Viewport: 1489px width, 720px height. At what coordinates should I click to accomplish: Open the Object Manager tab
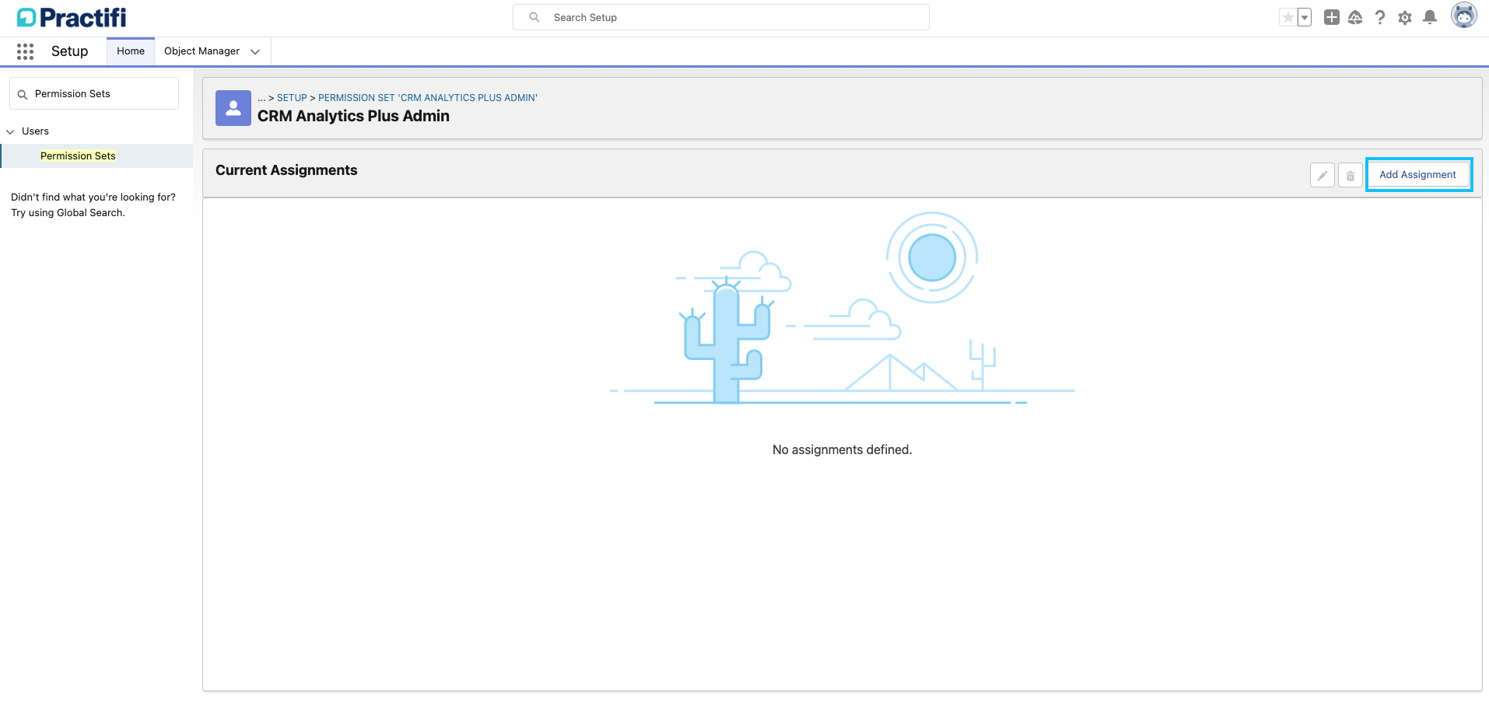click(x=201, y=51)
